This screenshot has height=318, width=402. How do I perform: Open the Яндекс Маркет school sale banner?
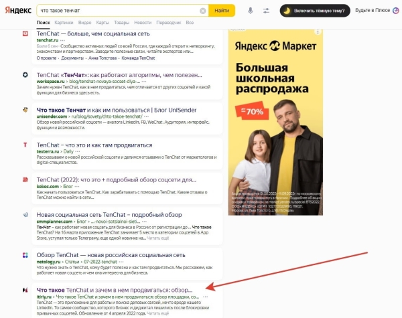click(275, 123)
